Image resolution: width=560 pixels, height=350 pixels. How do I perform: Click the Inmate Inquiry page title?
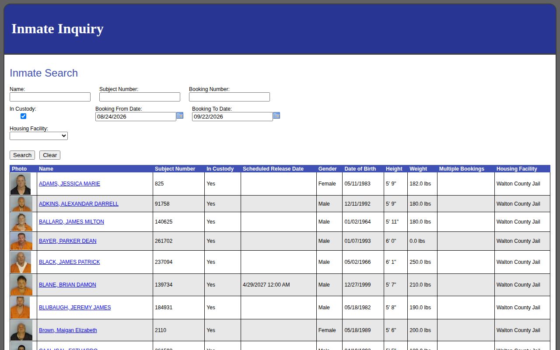pyautogui.click(x=57, y=29)
